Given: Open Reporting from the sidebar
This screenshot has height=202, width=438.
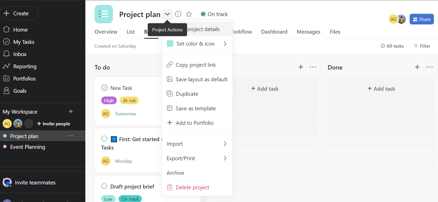Looking at the screenshot, I should (x=25, y=66).
